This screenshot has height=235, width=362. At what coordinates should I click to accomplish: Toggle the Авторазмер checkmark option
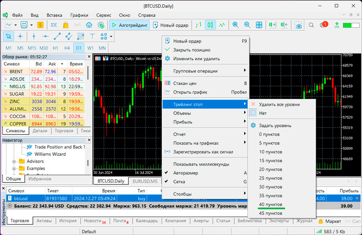pos(185,173)
